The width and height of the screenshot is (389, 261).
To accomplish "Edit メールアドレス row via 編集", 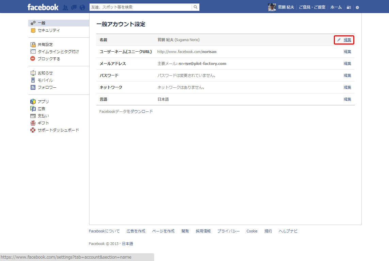I will (347, 64).
